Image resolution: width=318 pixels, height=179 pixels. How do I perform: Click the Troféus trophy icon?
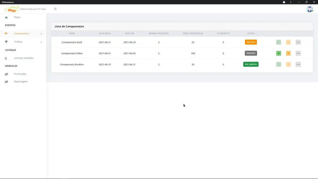click(6, 42)
